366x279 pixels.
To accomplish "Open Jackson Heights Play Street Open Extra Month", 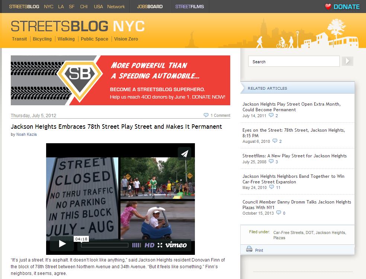I will (x=291, y=107).
